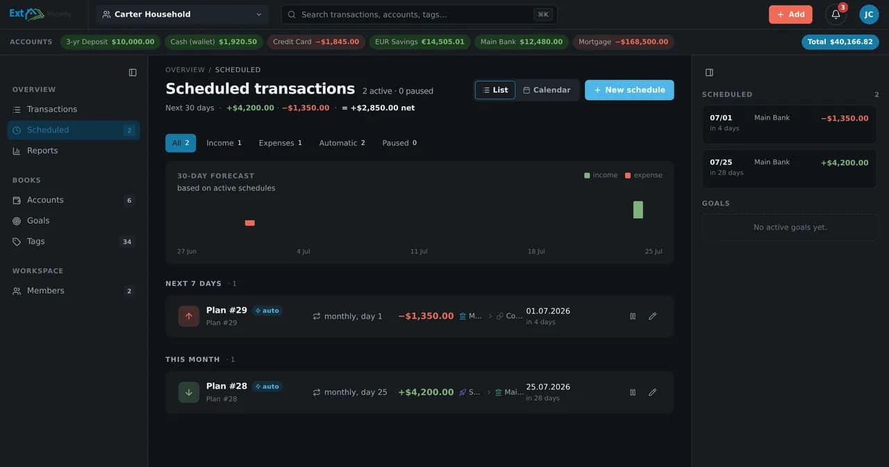Screen dimensions: 889x467
Task: Open the 07/01 scheduled card
Action: [789, 124]
